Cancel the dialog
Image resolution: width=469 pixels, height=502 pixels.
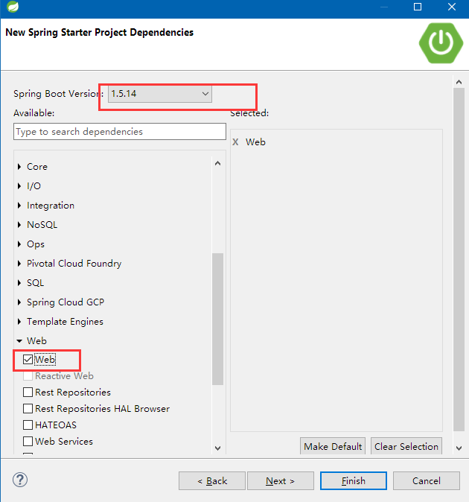click(427, 481)
